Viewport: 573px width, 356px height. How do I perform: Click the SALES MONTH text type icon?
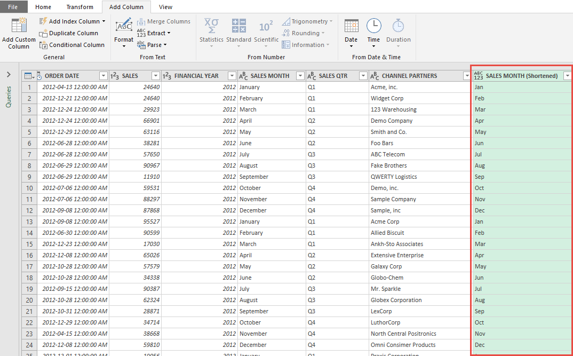pos(243,76)
